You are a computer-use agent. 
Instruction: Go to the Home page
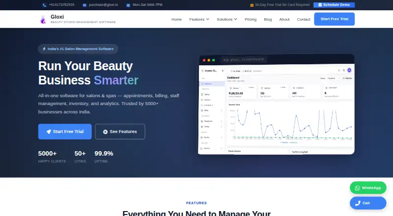point(176,19)
